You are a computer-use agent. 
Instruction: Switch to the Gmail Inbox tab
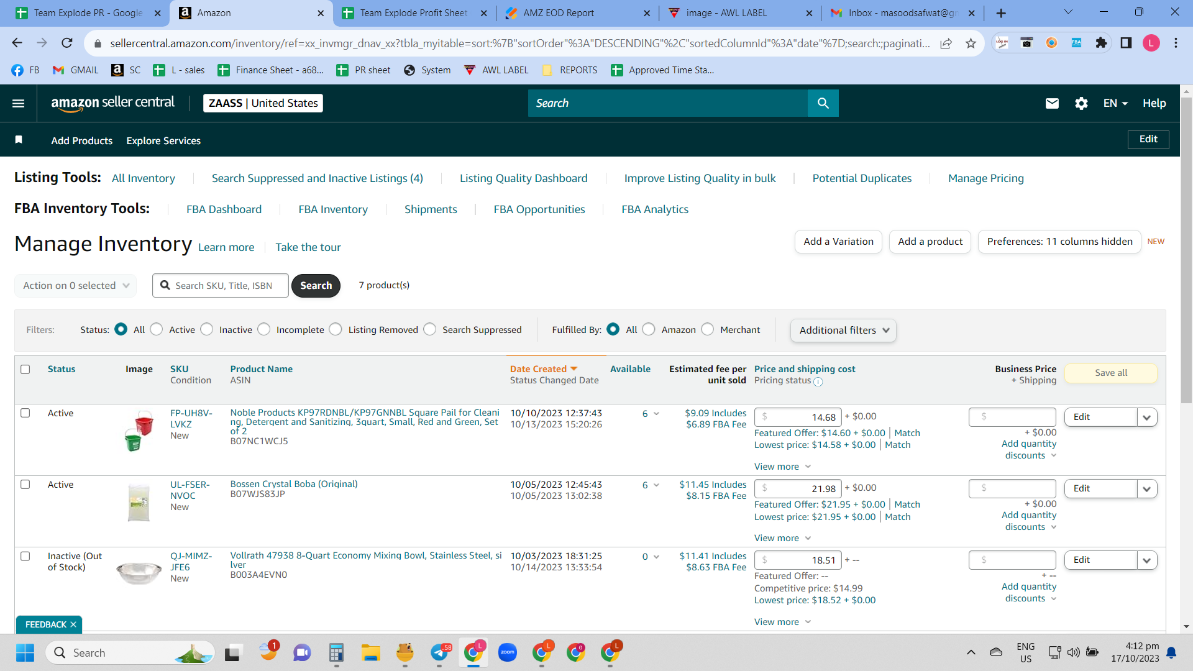pos(903,13)
